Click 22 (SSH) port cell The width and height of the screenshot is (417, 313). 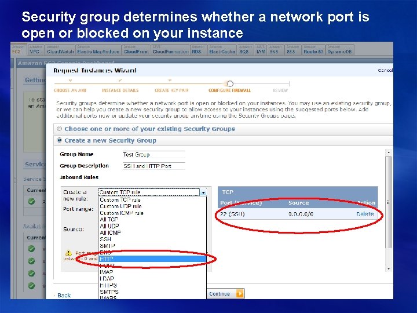232,214
